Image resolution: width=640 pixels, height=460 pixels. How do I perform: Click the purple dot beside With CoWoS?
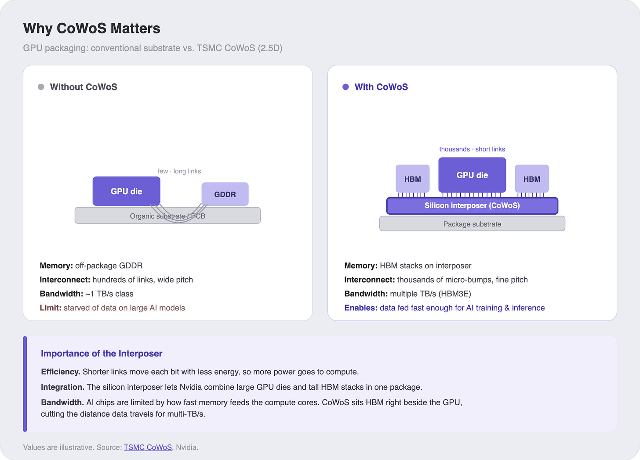click(345, 87)
